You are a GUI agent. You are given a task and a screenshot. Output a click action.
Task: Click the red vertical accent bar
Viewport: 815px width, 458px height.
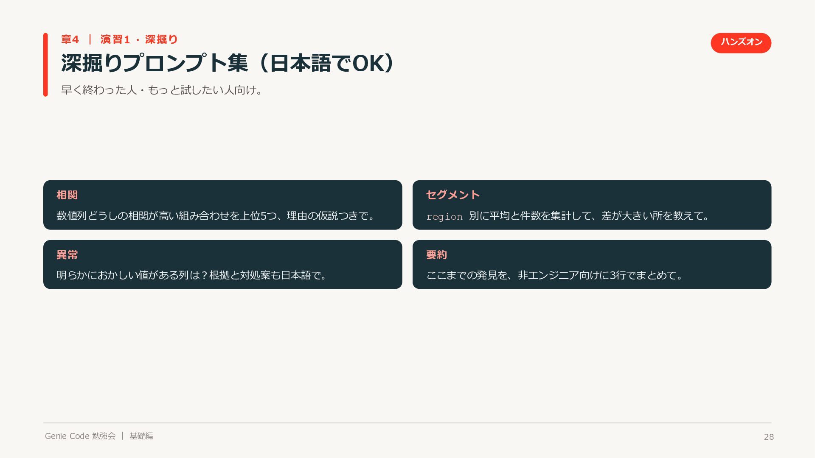coord(45,65)
